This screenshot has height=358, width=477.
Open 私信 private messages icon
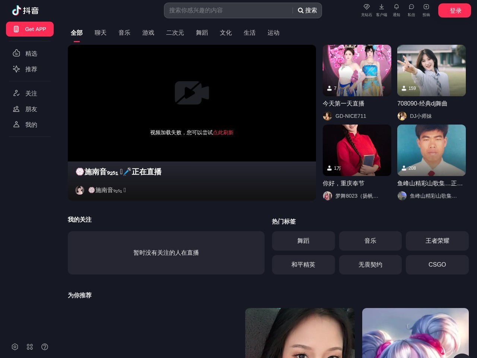pyautogui.click(x=411, y=10)
